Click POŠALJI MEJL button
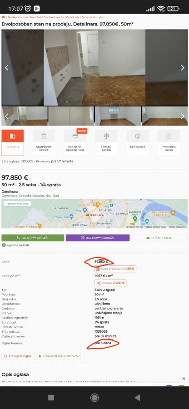 [x=159, y=238]
